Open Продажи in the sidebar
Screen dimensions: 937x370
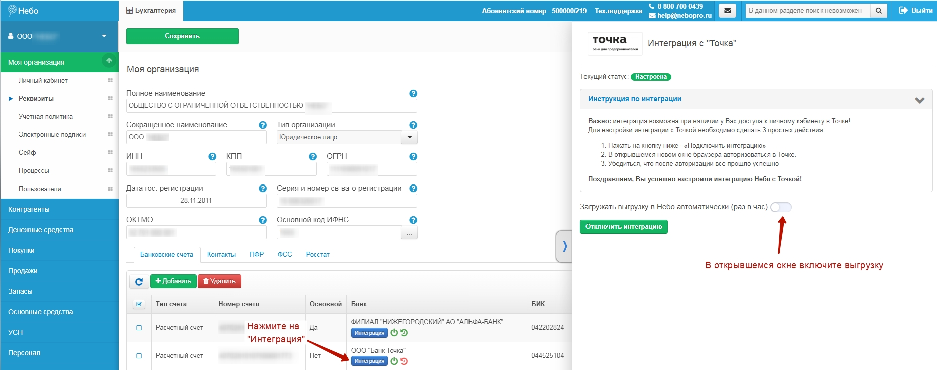(x=59, y=271)
